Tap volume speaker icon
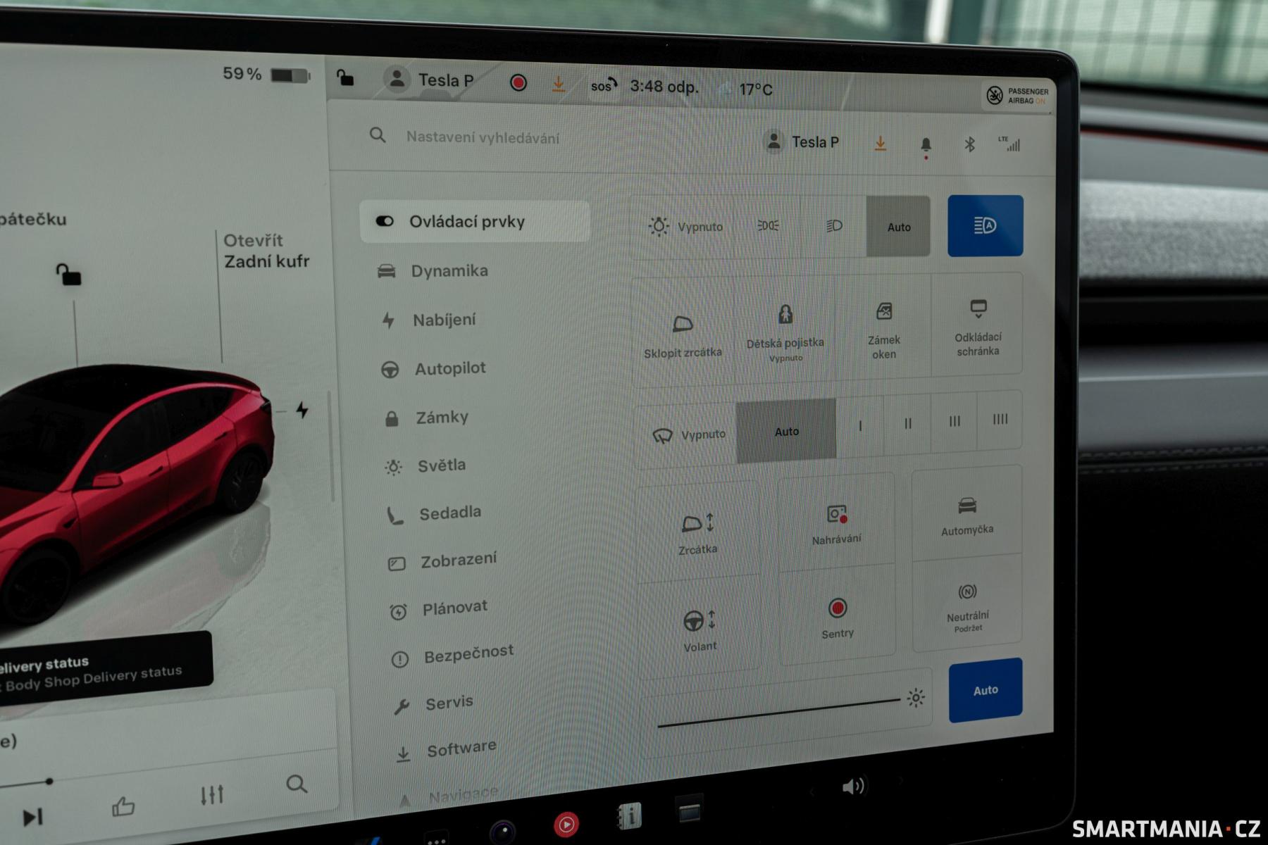Image resolution: width=1268 pixels, height=845 pixels. pos(853,786)
